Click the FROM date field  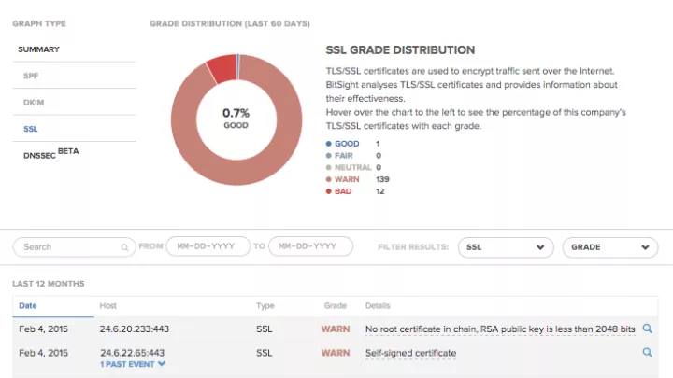coord(208,247)
